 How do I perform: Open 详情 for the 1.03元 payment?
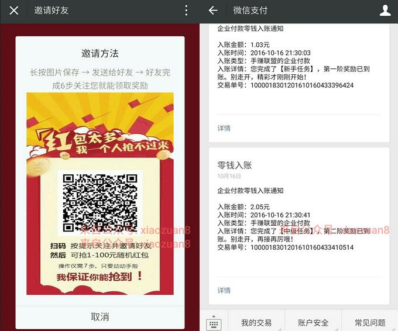pyautogui.click(x=224, y=128)
